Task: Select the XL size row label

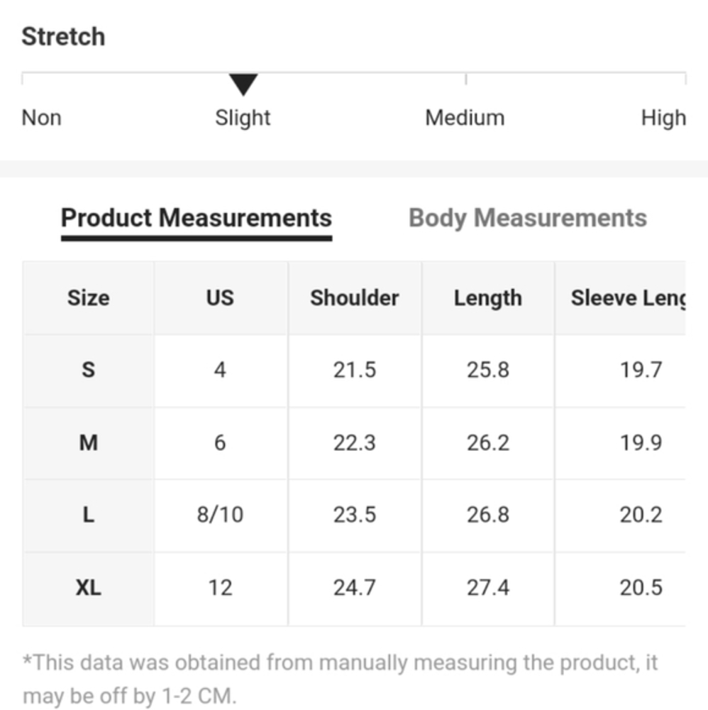Action: 88,588
